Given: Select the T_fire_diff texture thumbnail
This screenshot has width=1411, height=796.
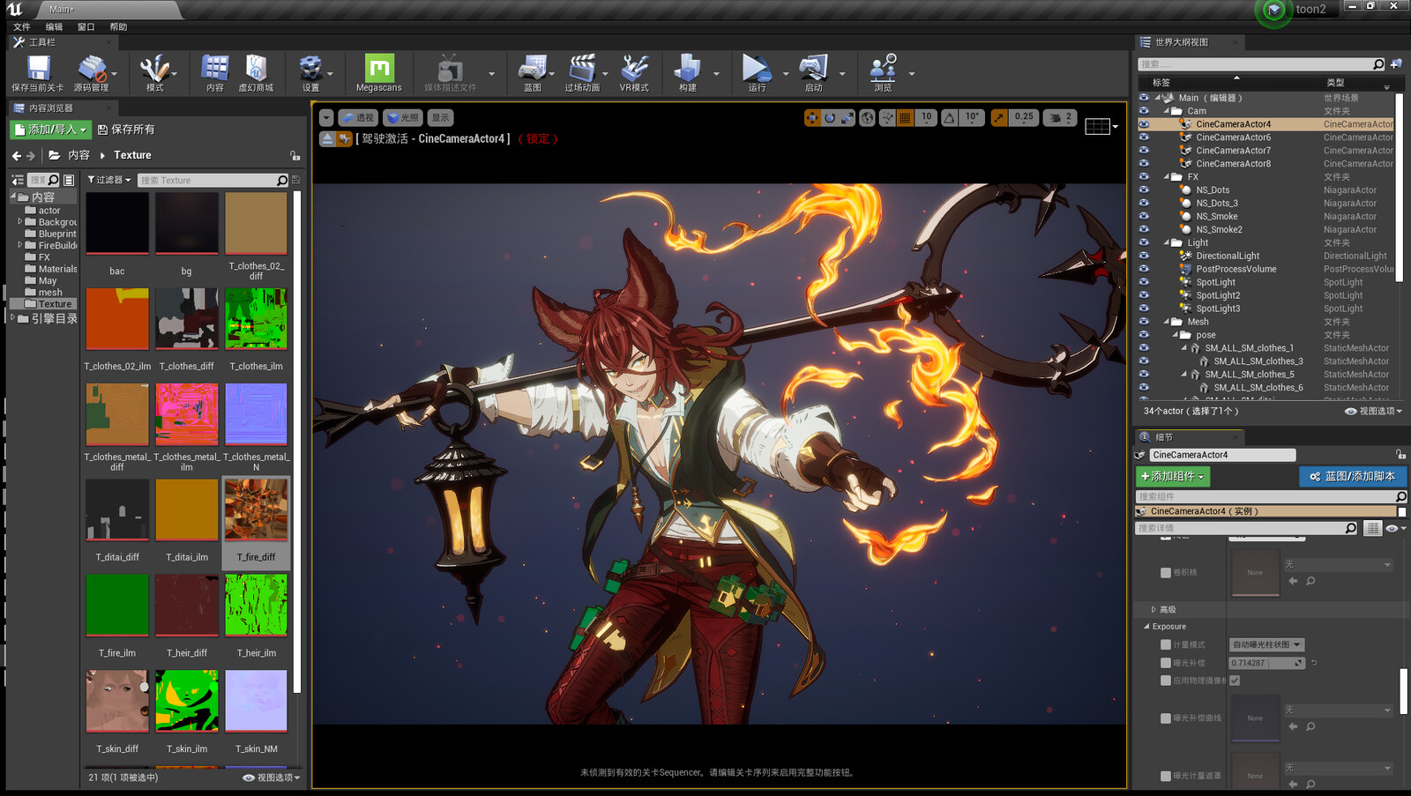Looking at the screenshot, I should [256, 510].
